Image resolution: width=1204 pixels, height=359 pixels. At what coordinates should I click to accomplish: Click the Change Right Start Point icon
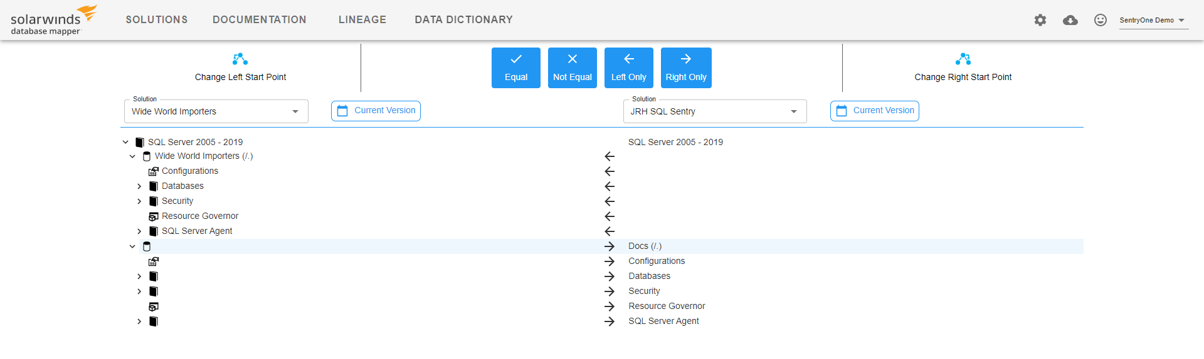coord(963,59)
